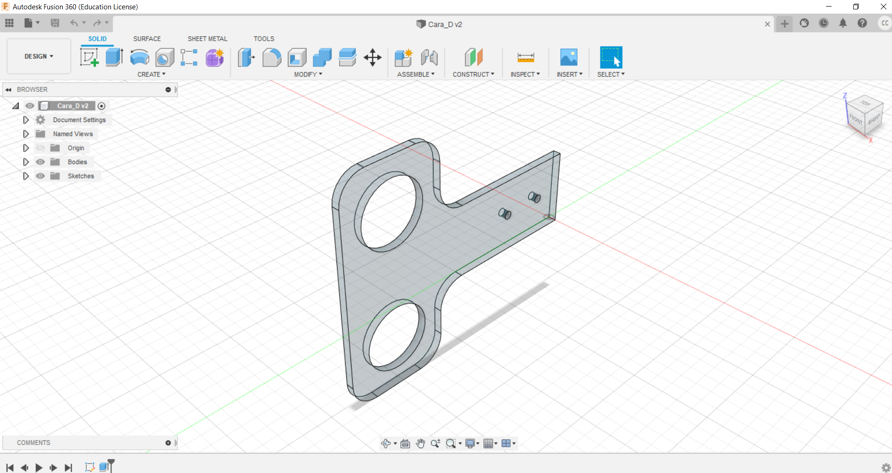Click the Offset Plane construct icon

(474, 58)
